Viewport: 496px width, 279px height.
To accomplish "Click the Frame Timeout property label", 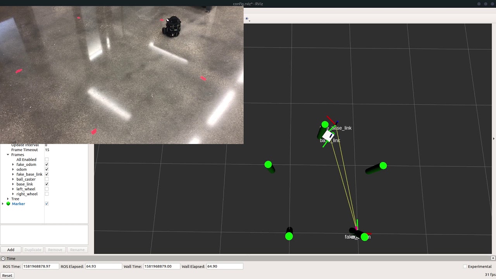I will tap(24, 150).
